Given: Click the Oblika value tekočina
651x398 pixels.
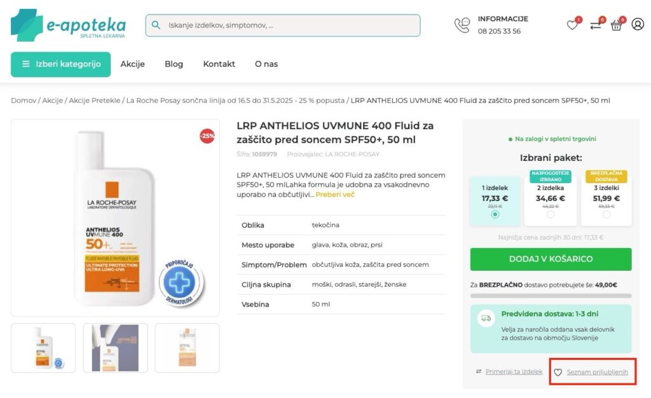Looking at the screenshot, I should 325,225.
